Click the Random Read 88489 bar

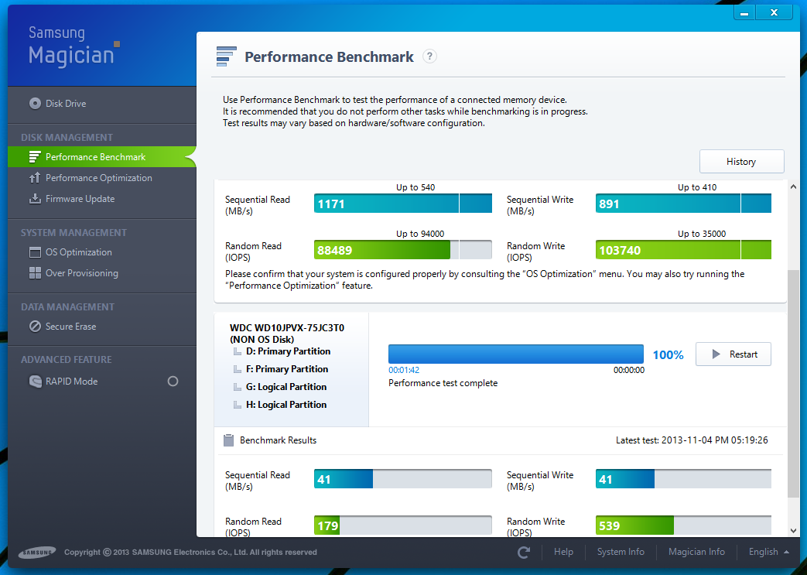click(x=403, y=250)
